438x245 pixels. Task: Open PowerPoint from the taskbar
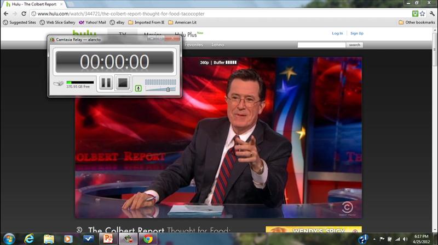(108, 239)
